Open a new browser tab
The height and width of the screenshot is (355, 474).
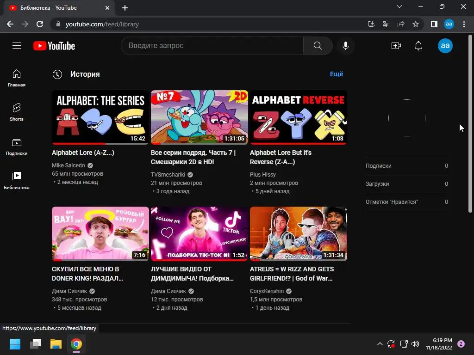pos(125,8)
